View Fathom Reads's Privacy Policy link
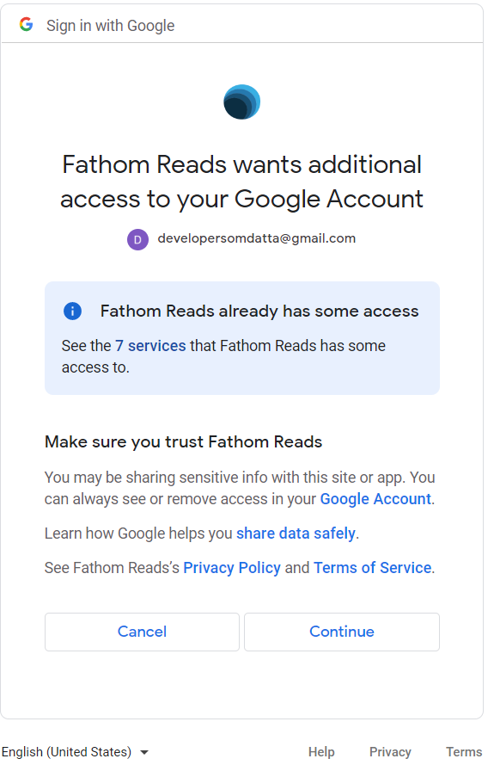 232,568
